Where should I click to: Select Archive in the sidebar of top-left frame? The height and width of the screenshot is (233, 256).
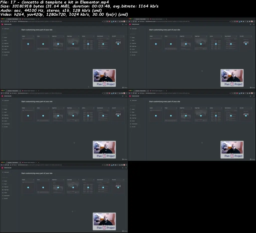tap(5, 49)
